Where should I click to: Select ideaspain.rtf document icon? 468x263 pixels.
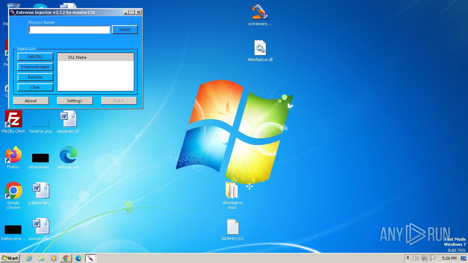tap(68, 122)
